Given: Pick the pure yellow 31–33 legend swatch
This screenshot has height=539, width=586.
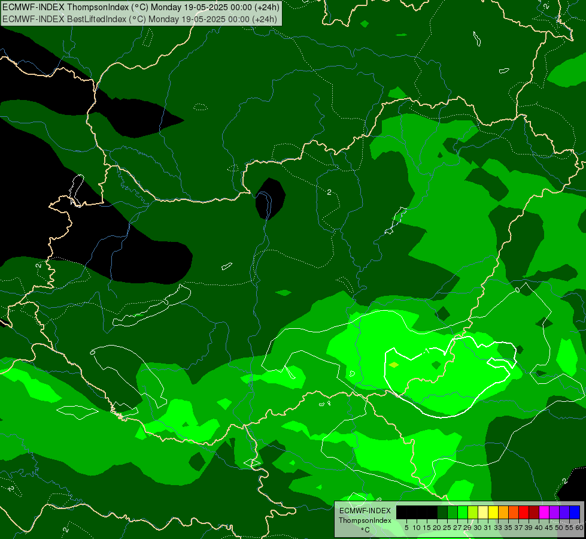Looking at the screenshot, I should point(493,512).
